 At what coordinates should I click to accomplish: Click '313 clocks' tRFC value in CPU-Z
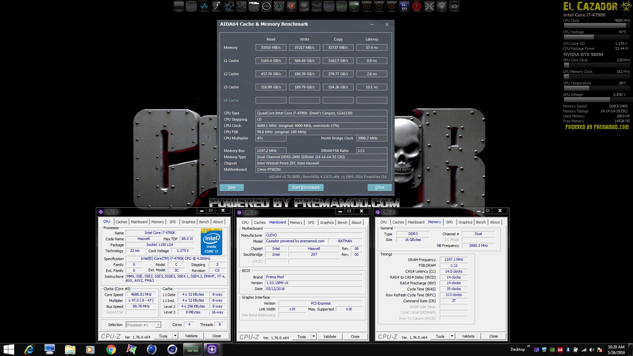(x=454, y=295)
